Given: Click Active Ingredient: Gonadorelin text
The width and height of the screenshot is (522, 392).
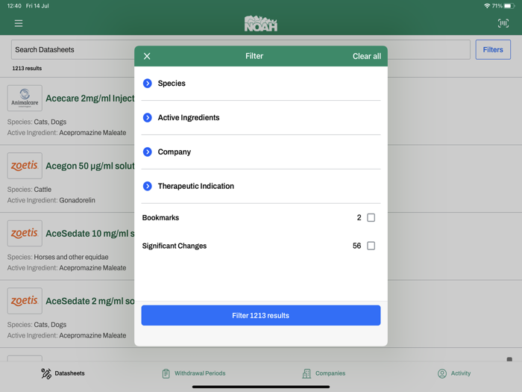Looking at the screenshot, I should 51,200.
